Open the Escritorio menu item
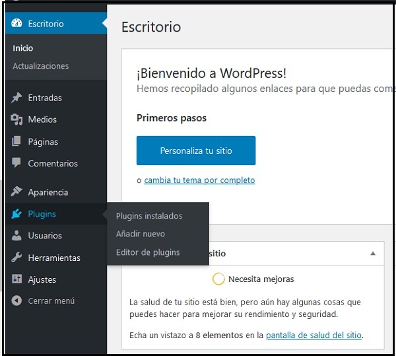 pyautogui.click(x=56, y=24)
